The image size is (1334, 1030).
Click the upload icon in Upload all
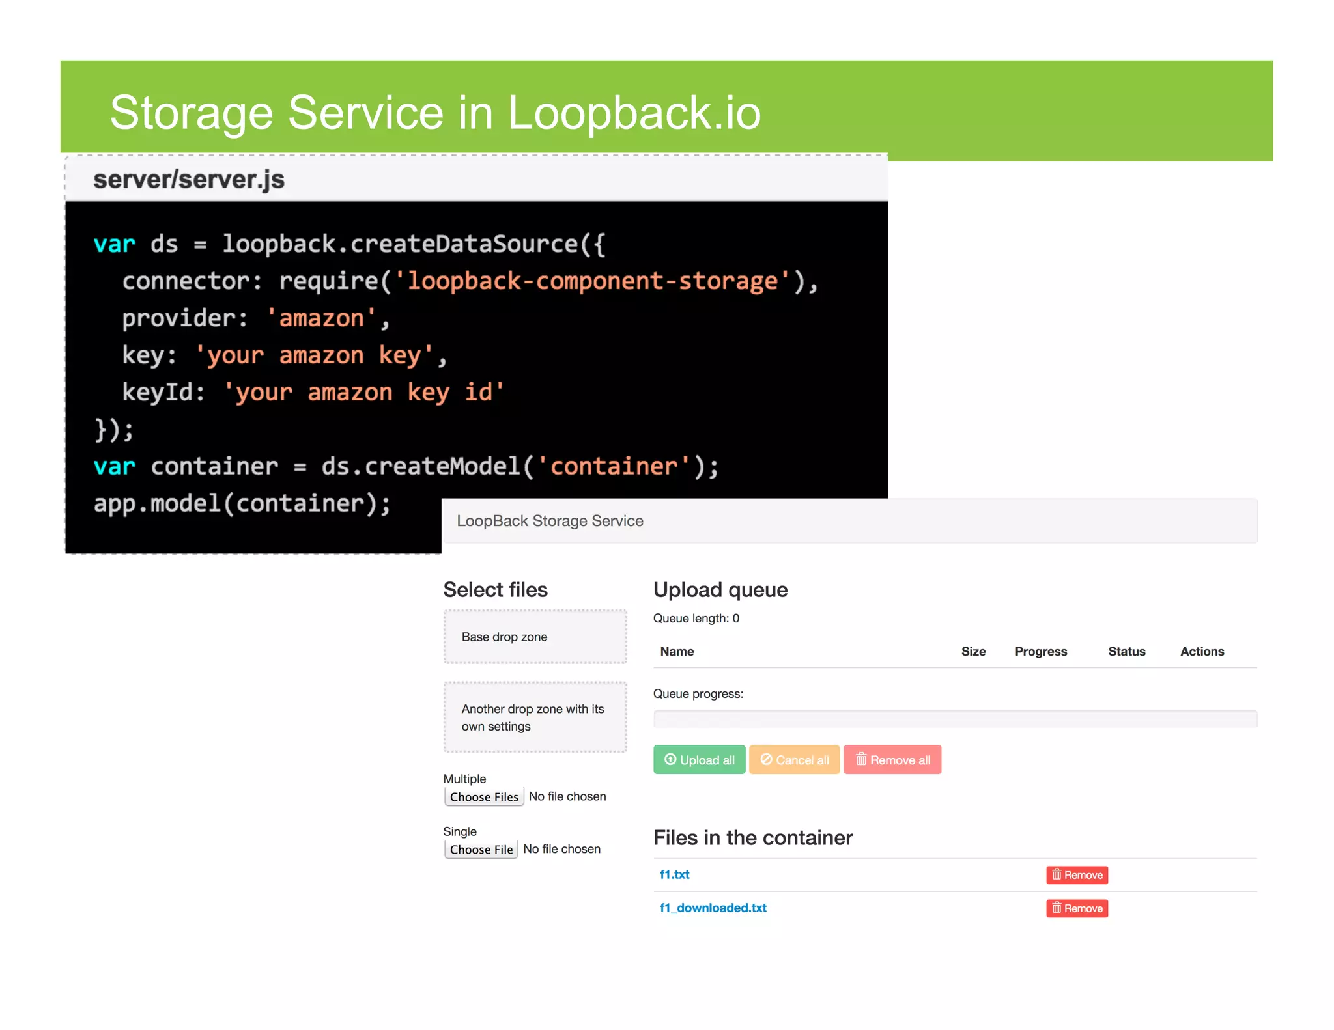pyautogui.click(x=670, y=759)
